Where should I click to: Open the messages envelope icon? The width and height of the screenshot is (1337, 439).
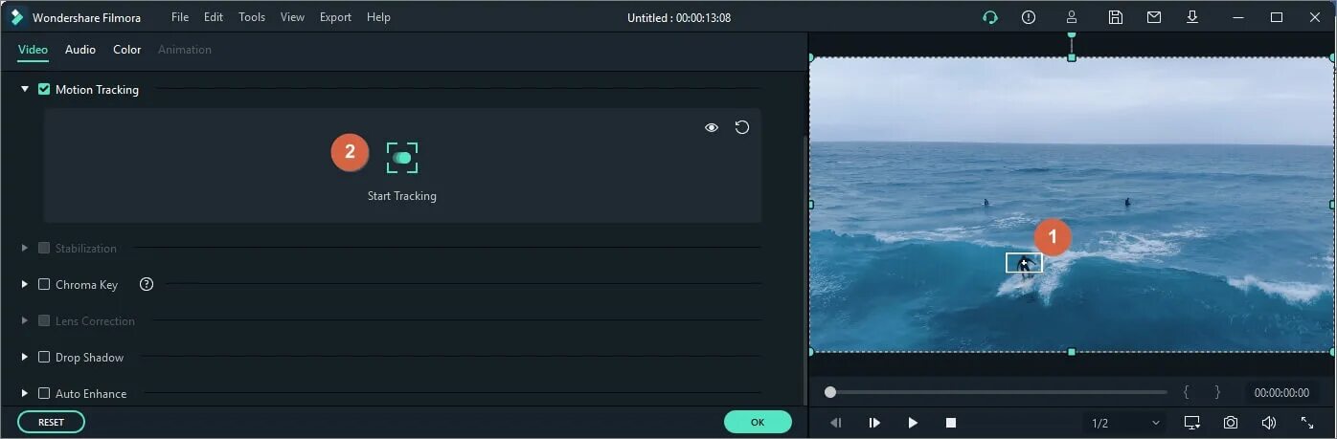click(1154, 17)
